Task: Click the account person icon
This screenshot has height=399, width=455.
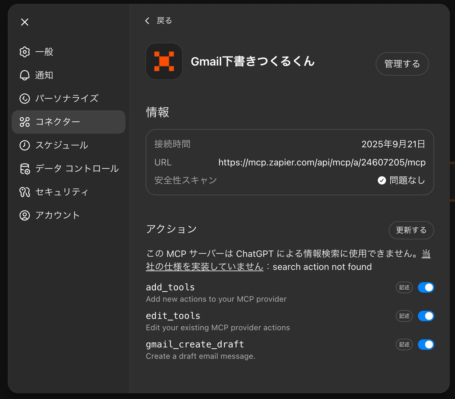Action: tap(25, 215)
